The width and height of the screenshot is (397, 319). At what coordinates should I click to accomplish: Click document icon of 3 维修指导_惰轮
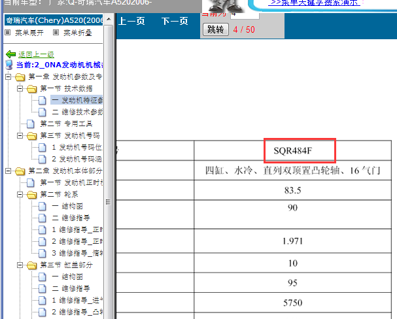[43, 253]
